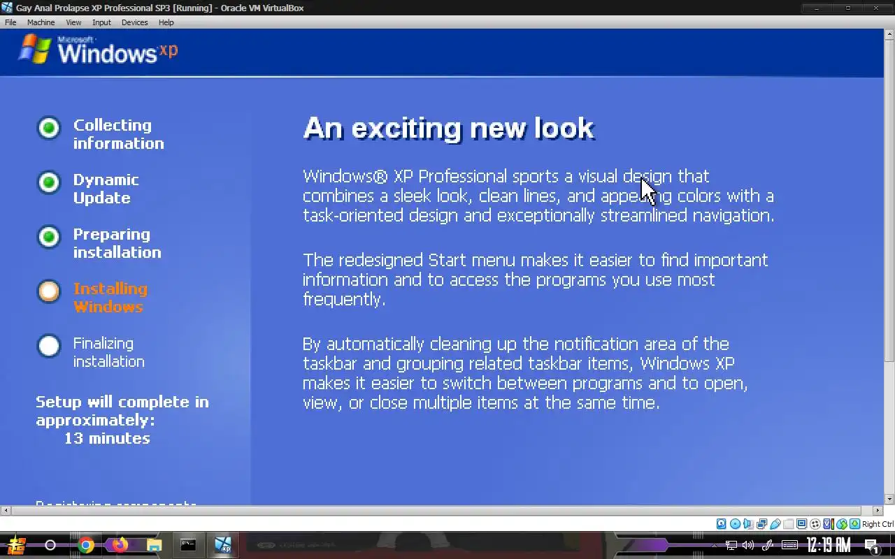
Task: Click the display settings status icon
Action: click(802, 524)
